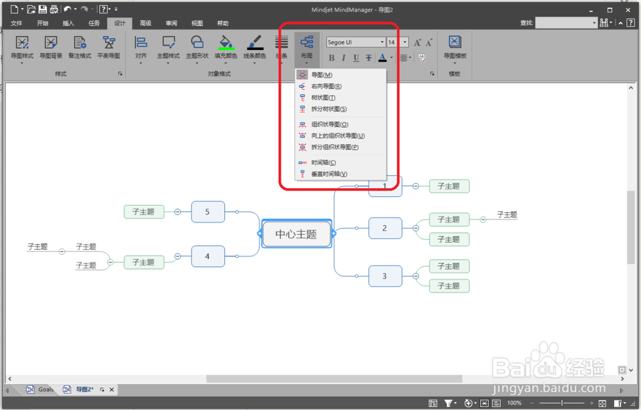
Task: Toggle italic formatting
Action: pyautogui.click(x=344, y=58)
